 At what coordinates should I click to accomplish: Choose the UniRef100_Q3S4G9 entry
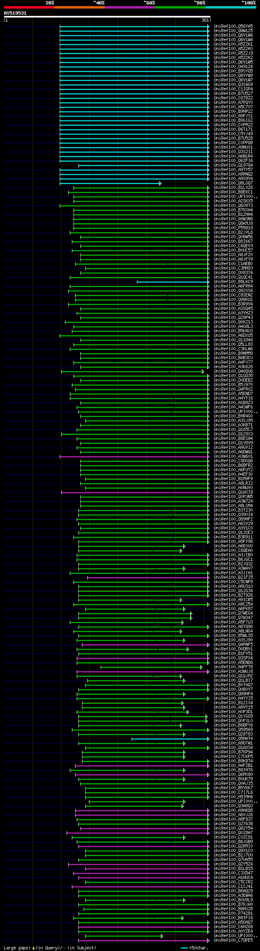coord(233,85)
